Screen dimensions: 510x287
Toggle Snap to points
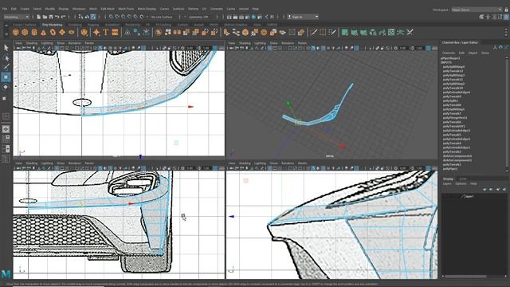coord(124,17)
